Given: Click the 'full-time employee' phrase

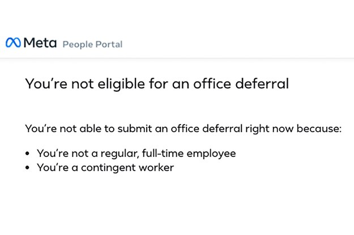Looking at the screenshot, I should (189, 153).
